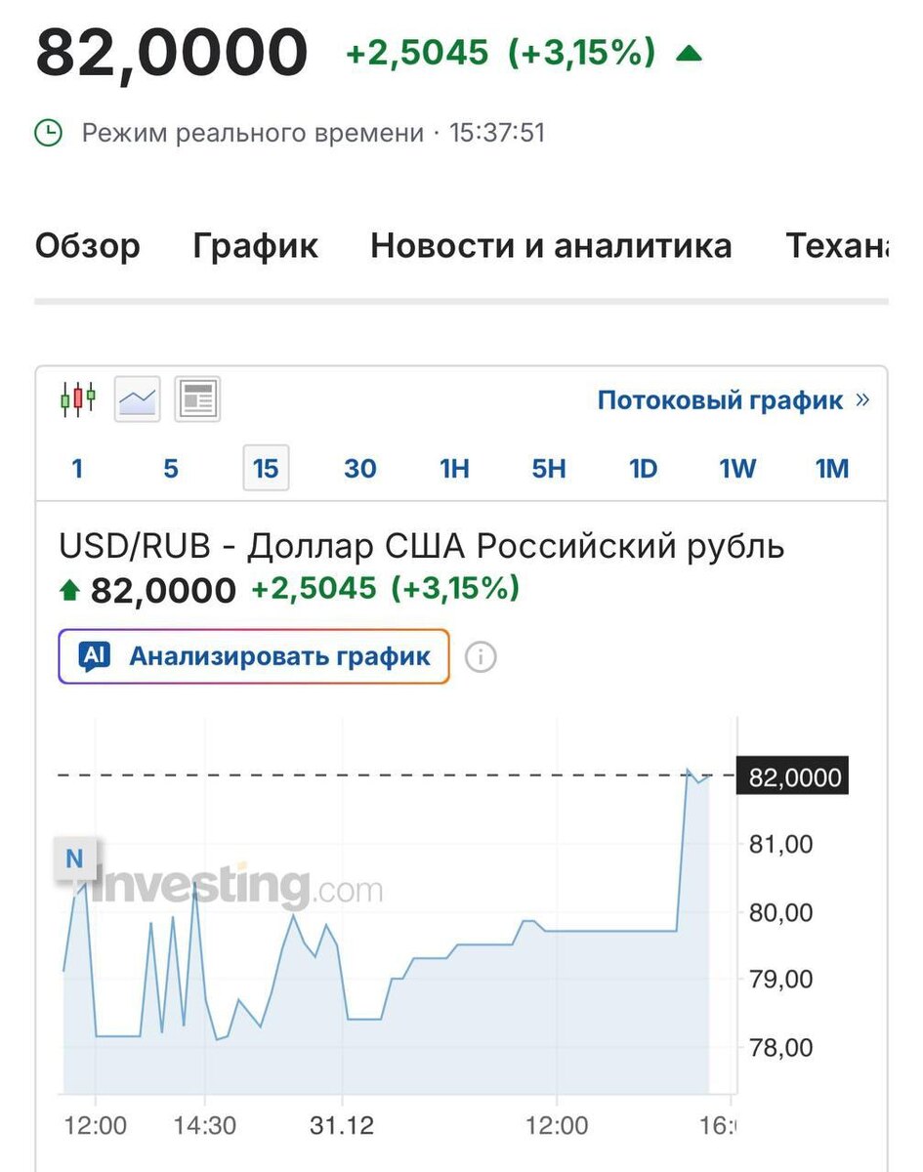Viewport: 923px width, 1172px height.
Task: Select the 15 minute interval
Action: click(266, 469)
